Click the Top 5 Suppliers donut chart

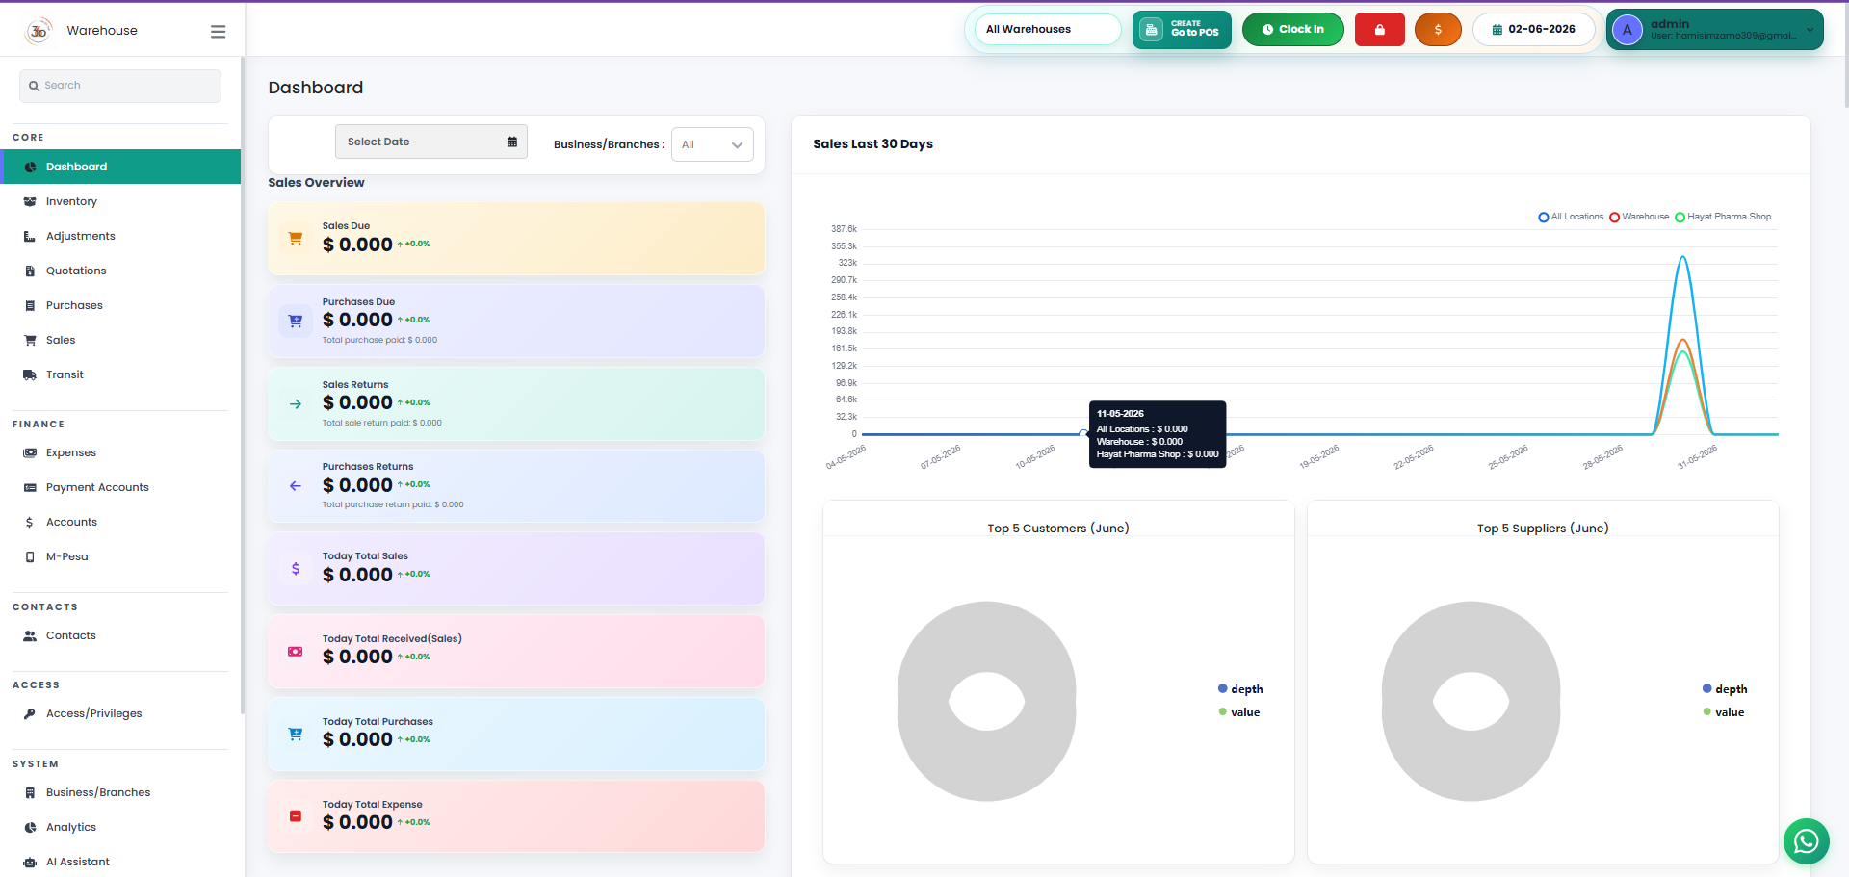(x=1471, y=701)
